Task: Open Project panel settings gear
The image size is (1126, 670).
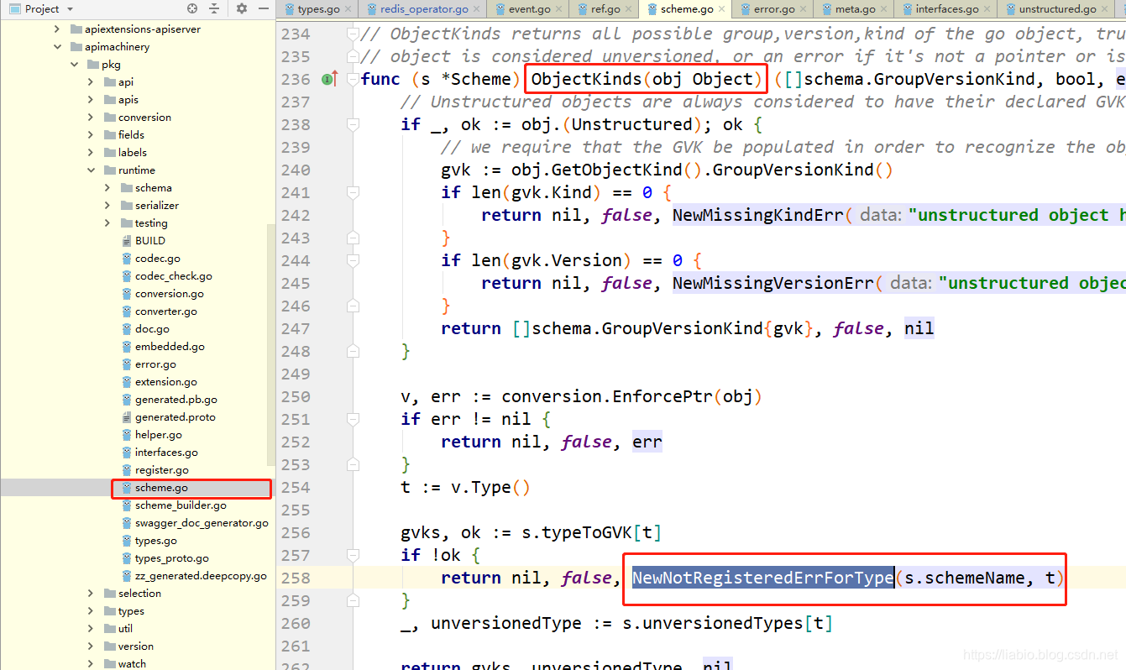Action: (x=242, y=8)
